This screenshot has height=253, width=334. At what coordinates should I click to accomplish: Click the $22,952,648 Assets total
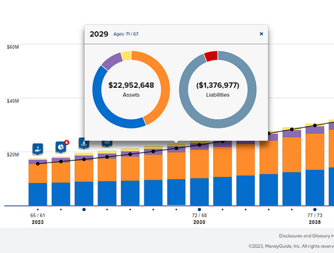131,85
